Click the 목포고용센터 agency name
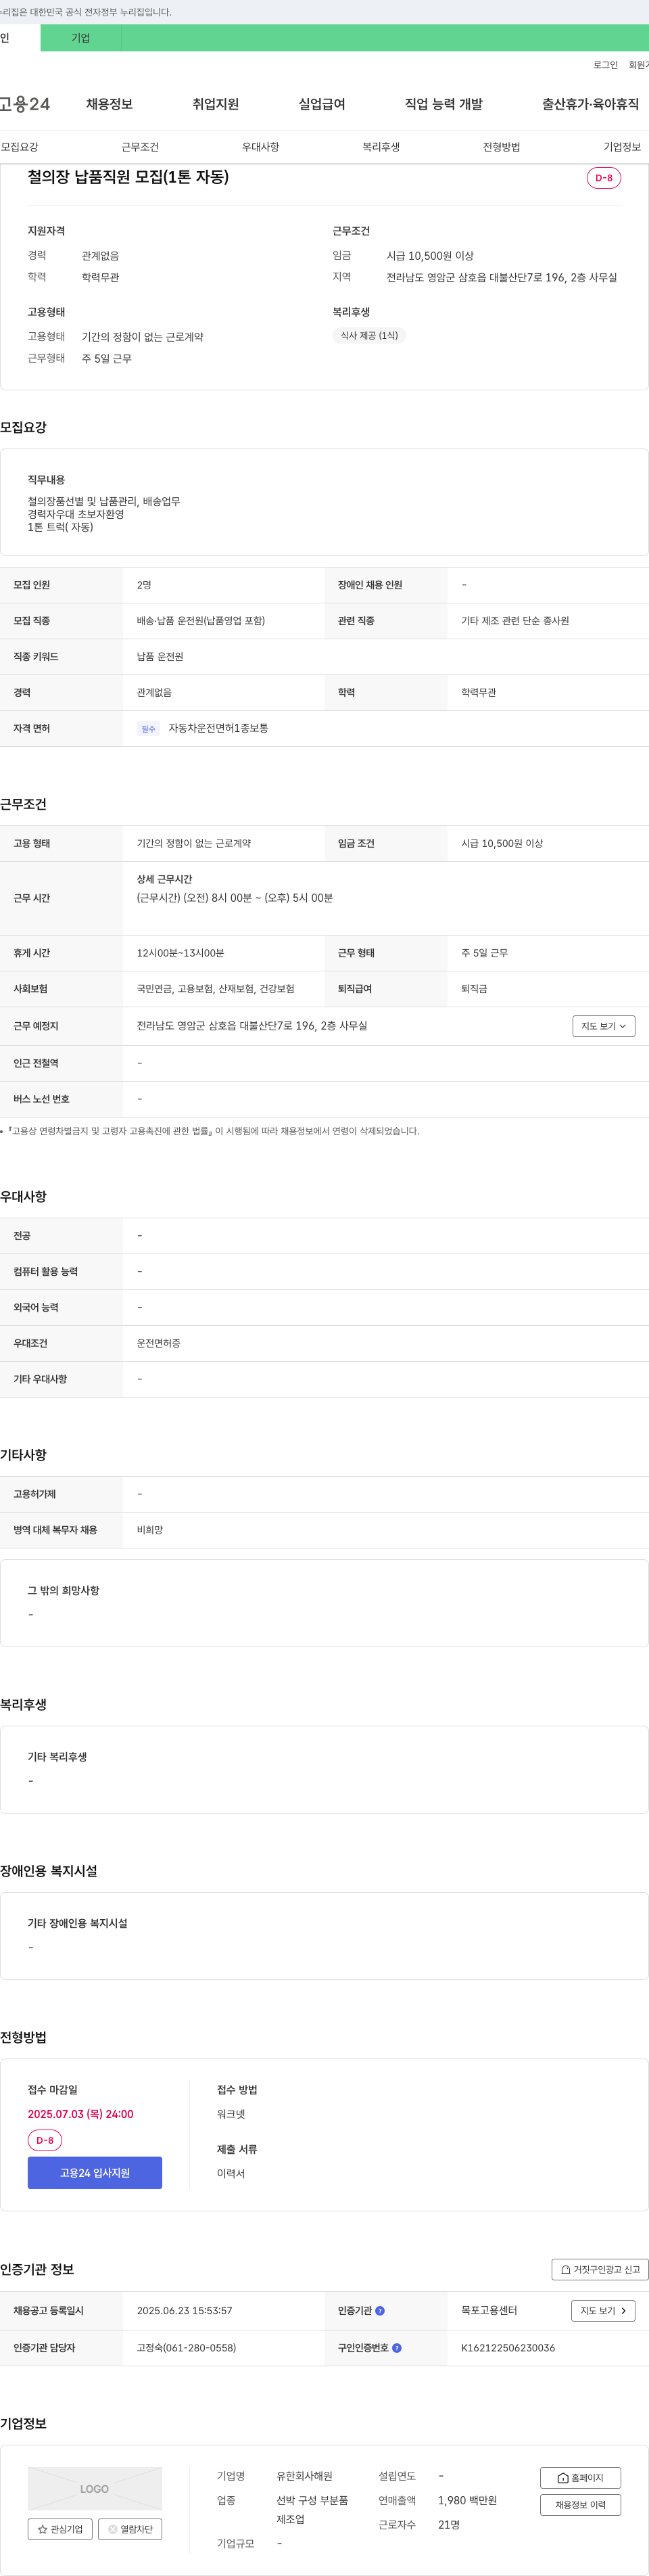The width and height of the screenshot is (649, 2576). click(489, 2310)
